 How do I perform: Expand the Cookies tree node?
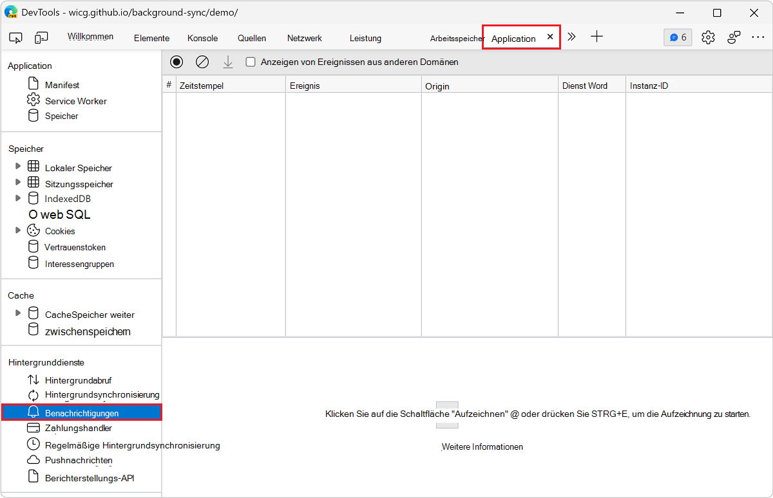(18, 230)
